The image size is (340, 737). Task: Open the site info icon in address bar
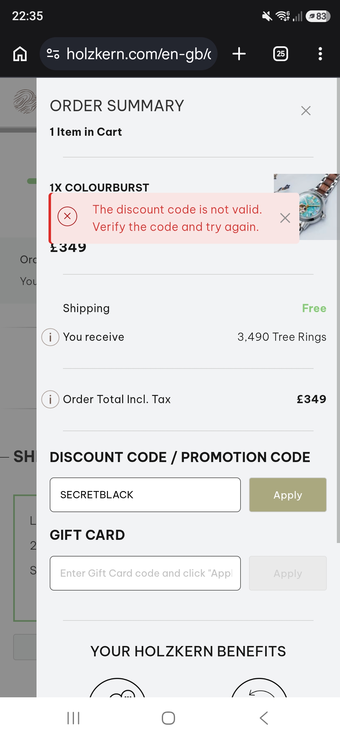tap(53, 54)
